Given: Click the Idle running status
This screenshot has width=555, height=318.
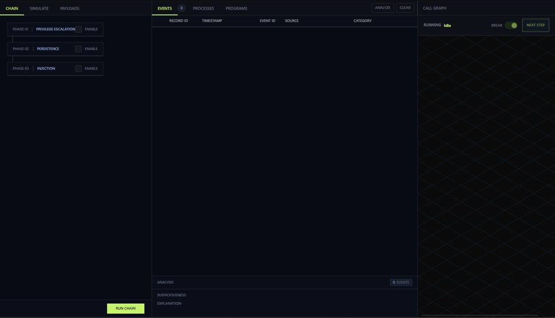Looking at the screenshot, I should click(447, 25).
